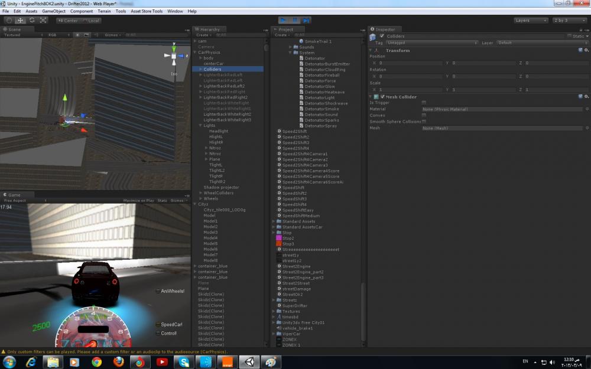This screenshot has width=591, height=369.
Task: Open Internet Explorer from the taskbar
Action: click(x=31, y=363)
